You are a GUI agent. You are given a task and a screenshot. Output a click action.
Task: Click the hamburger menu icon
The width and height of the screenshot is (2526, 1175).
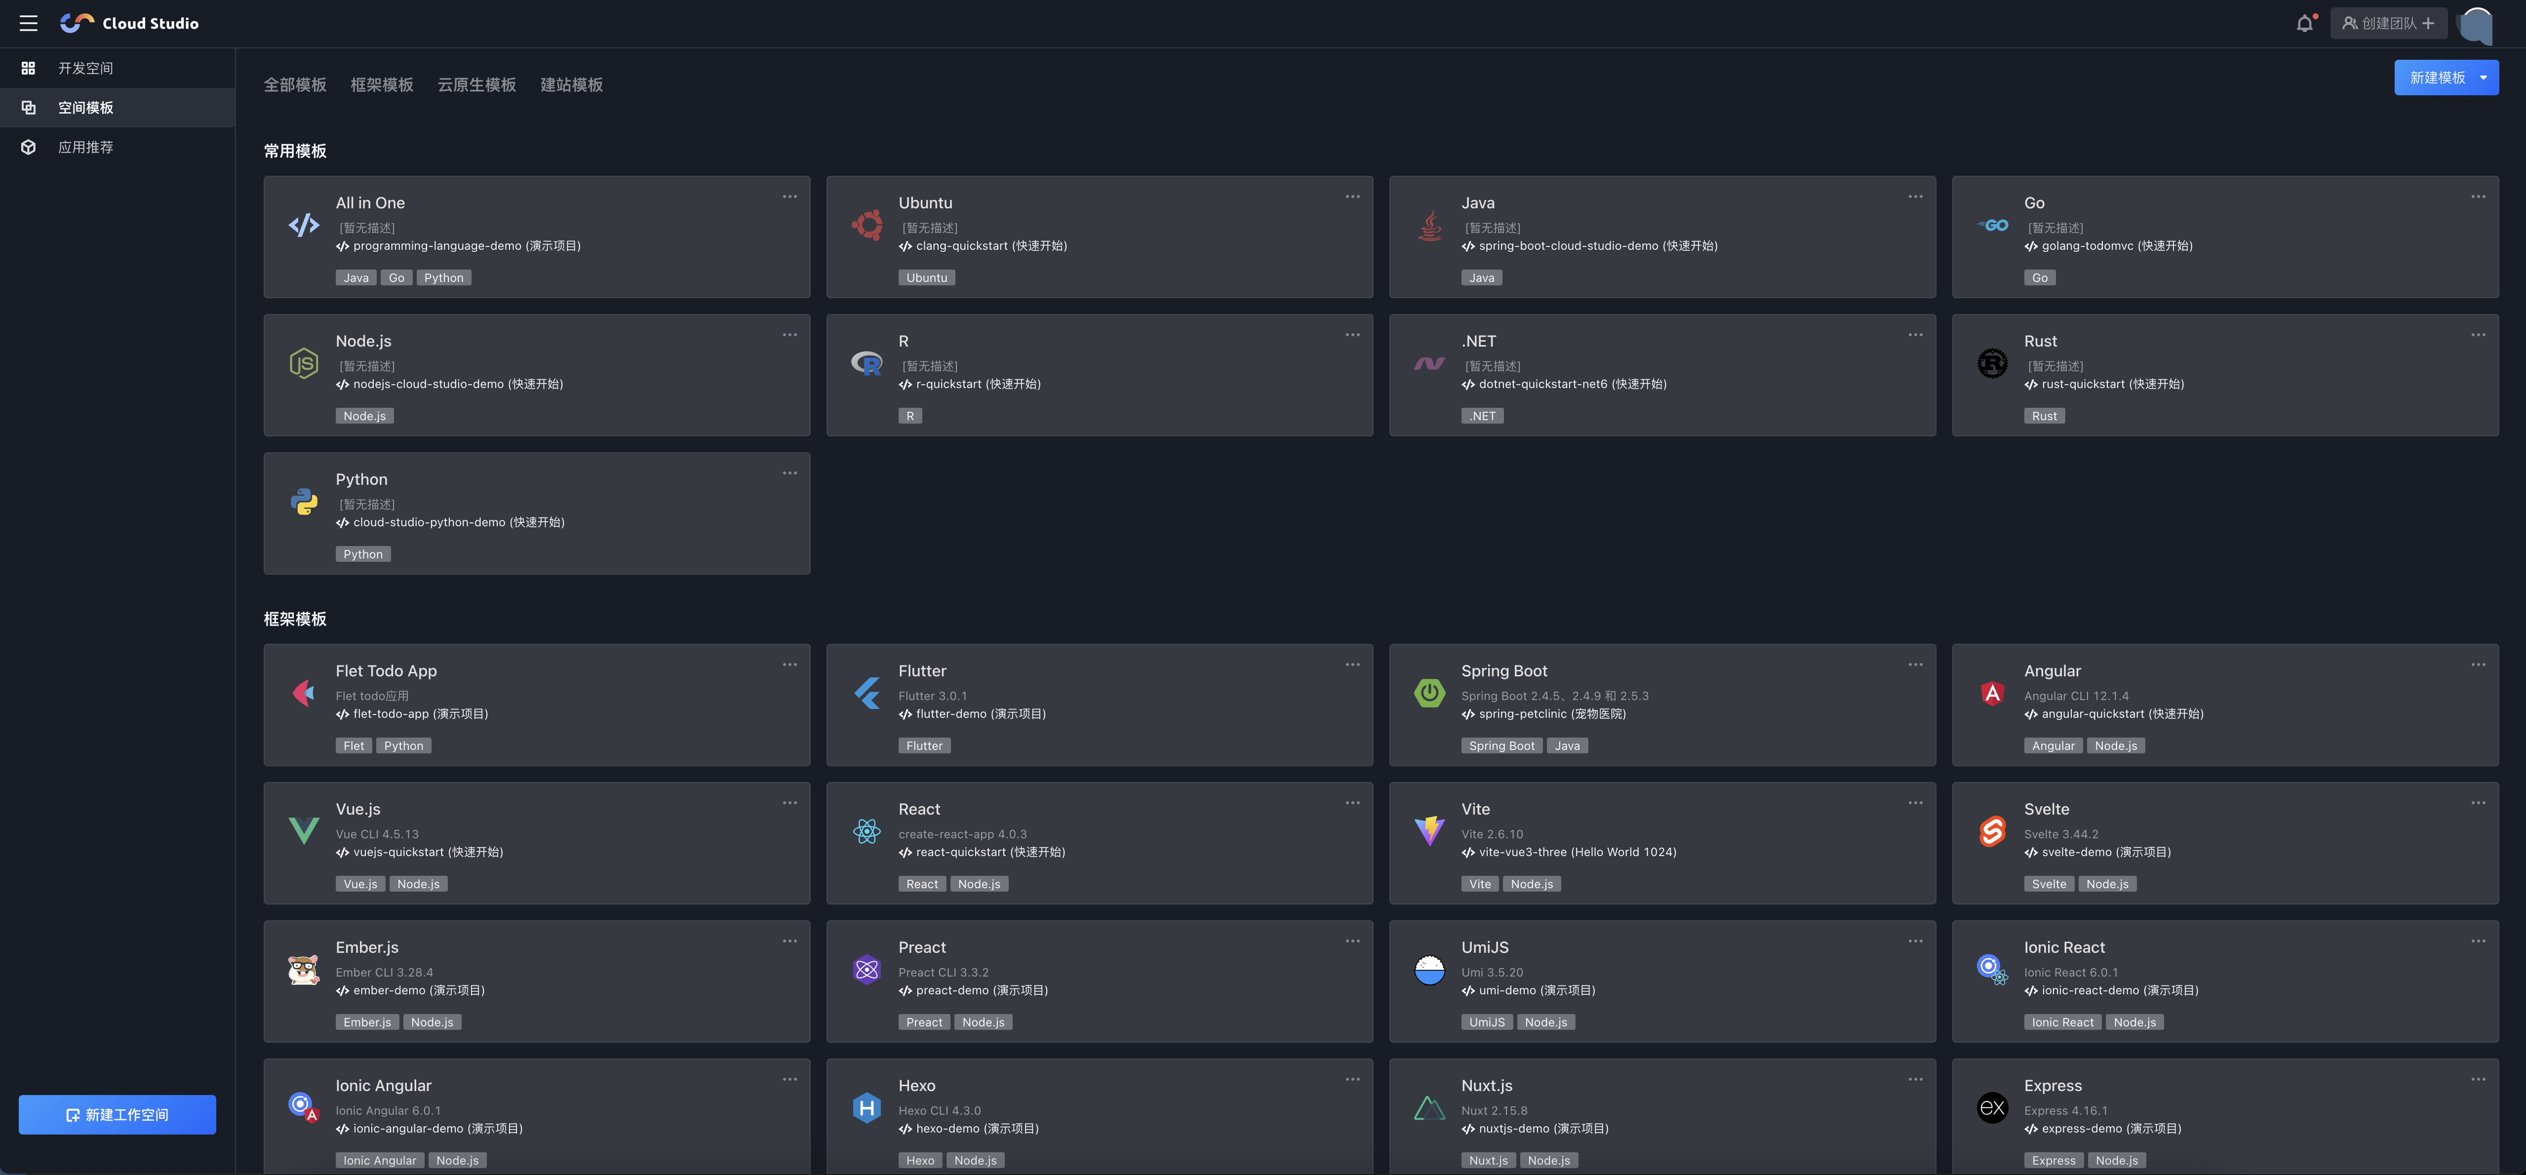pos(29,23)
